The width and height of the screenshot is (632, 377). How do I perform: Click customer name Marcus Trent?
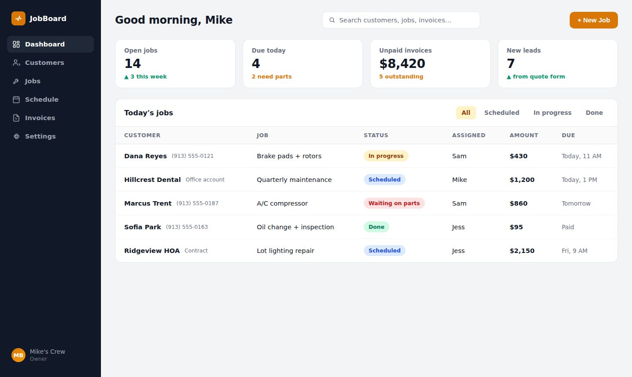148,203
